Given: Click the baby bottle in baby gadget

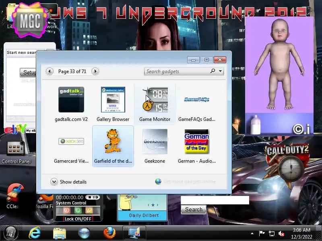Looking at the screenshot, I should 256,125.
